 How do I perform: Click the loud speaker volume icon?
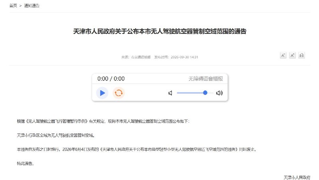click(x=219, y=93)
